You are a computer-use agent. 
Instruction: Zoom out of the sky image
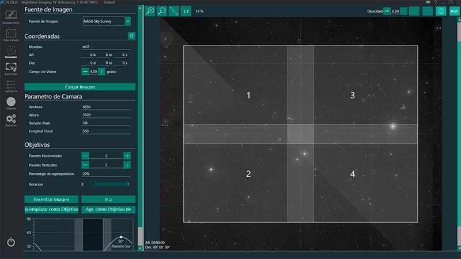(162, 11)
